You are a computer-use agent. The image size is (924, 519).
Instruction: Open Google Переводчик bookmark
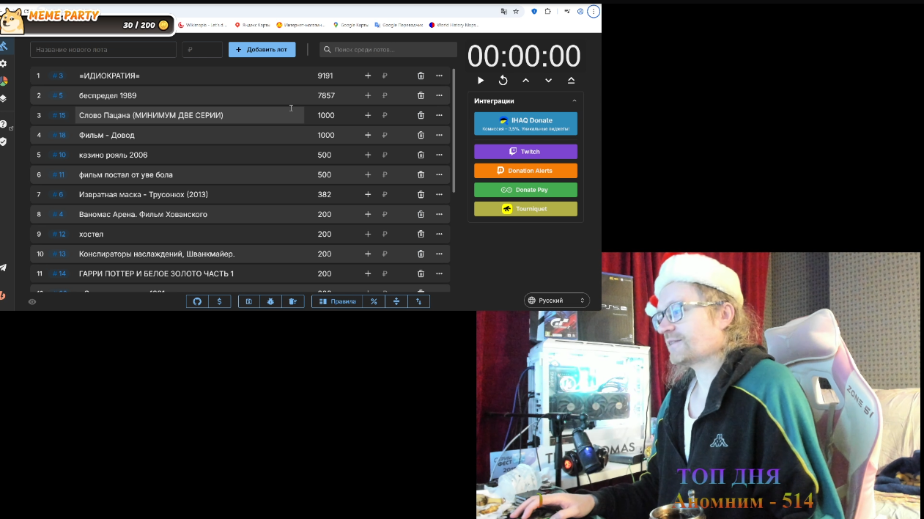pyautogui.click(x=399, y=25)
